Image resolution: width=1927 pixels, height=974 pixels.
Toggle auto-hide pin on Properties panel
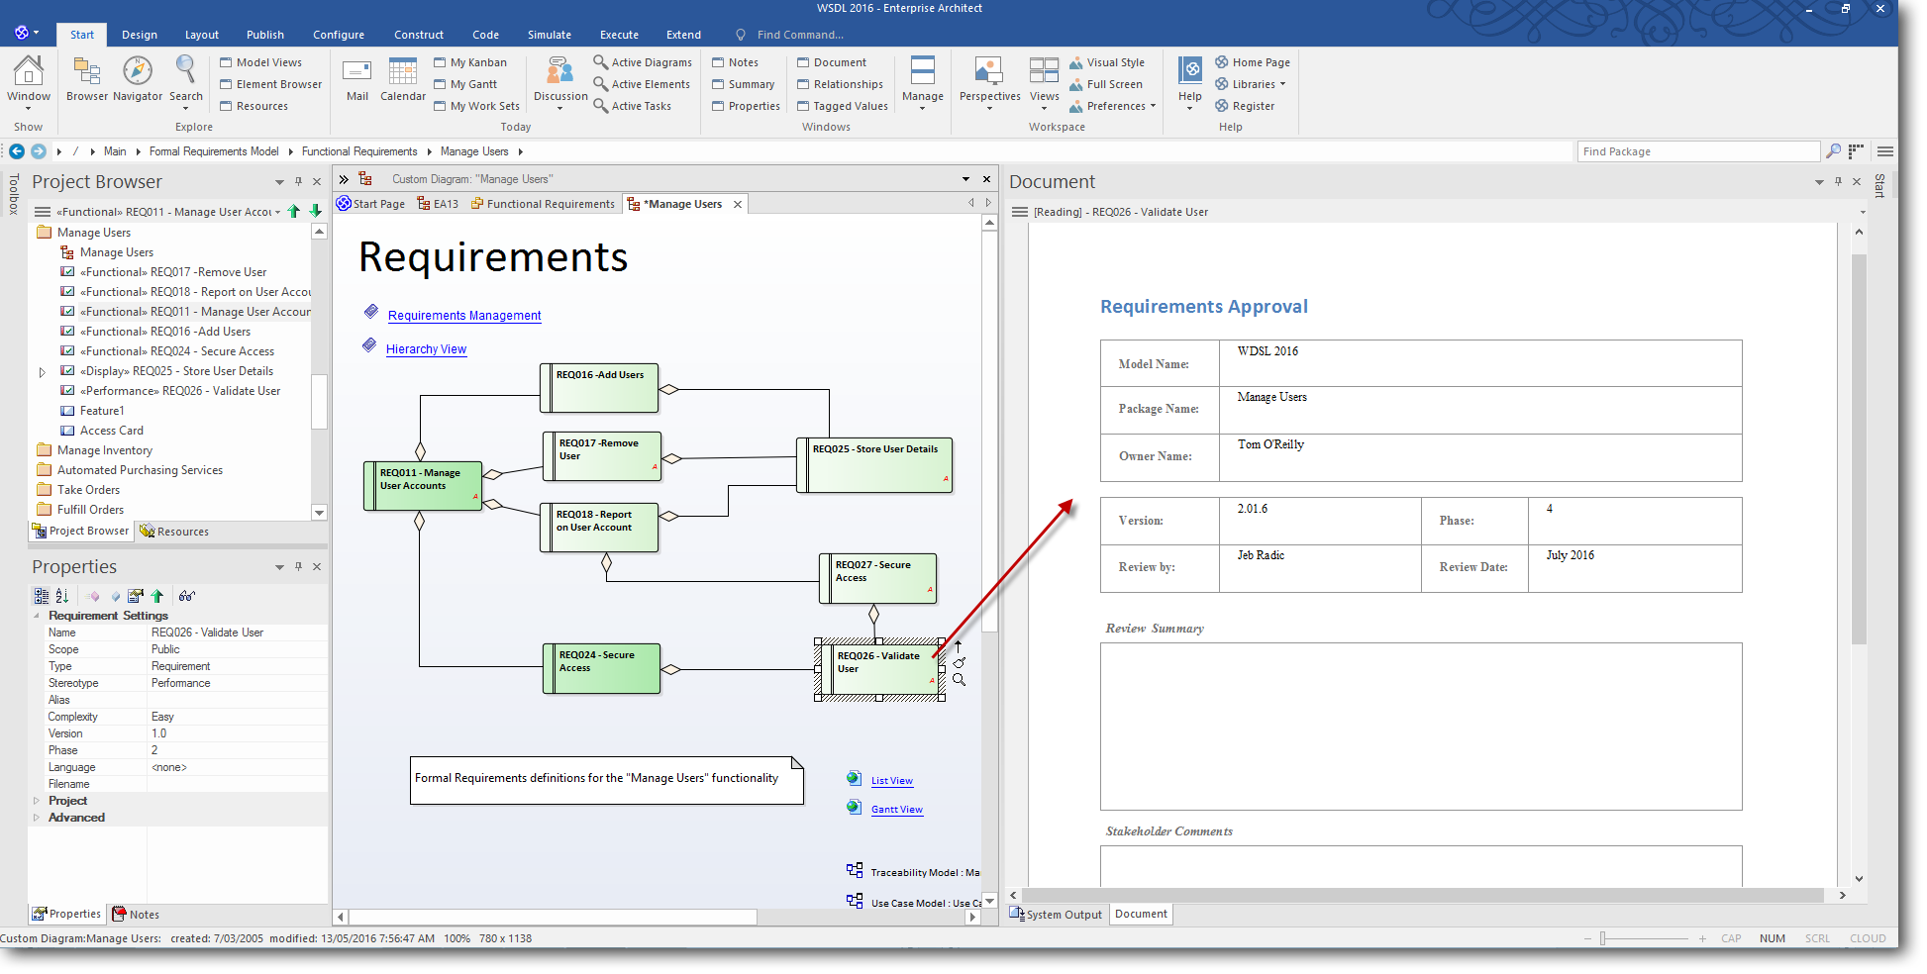click(x=298, y=567)
